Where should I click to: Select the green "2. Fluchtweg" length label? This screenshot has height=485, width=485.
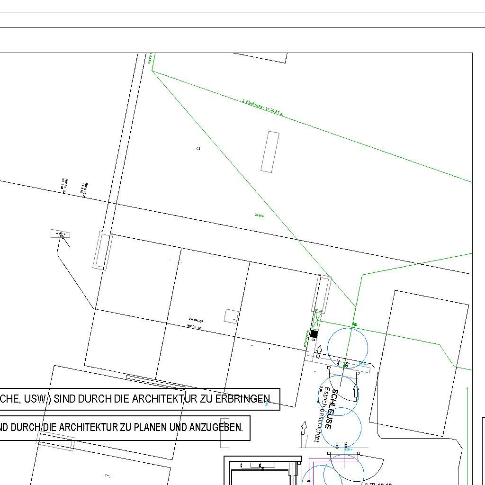pos(262,108)
